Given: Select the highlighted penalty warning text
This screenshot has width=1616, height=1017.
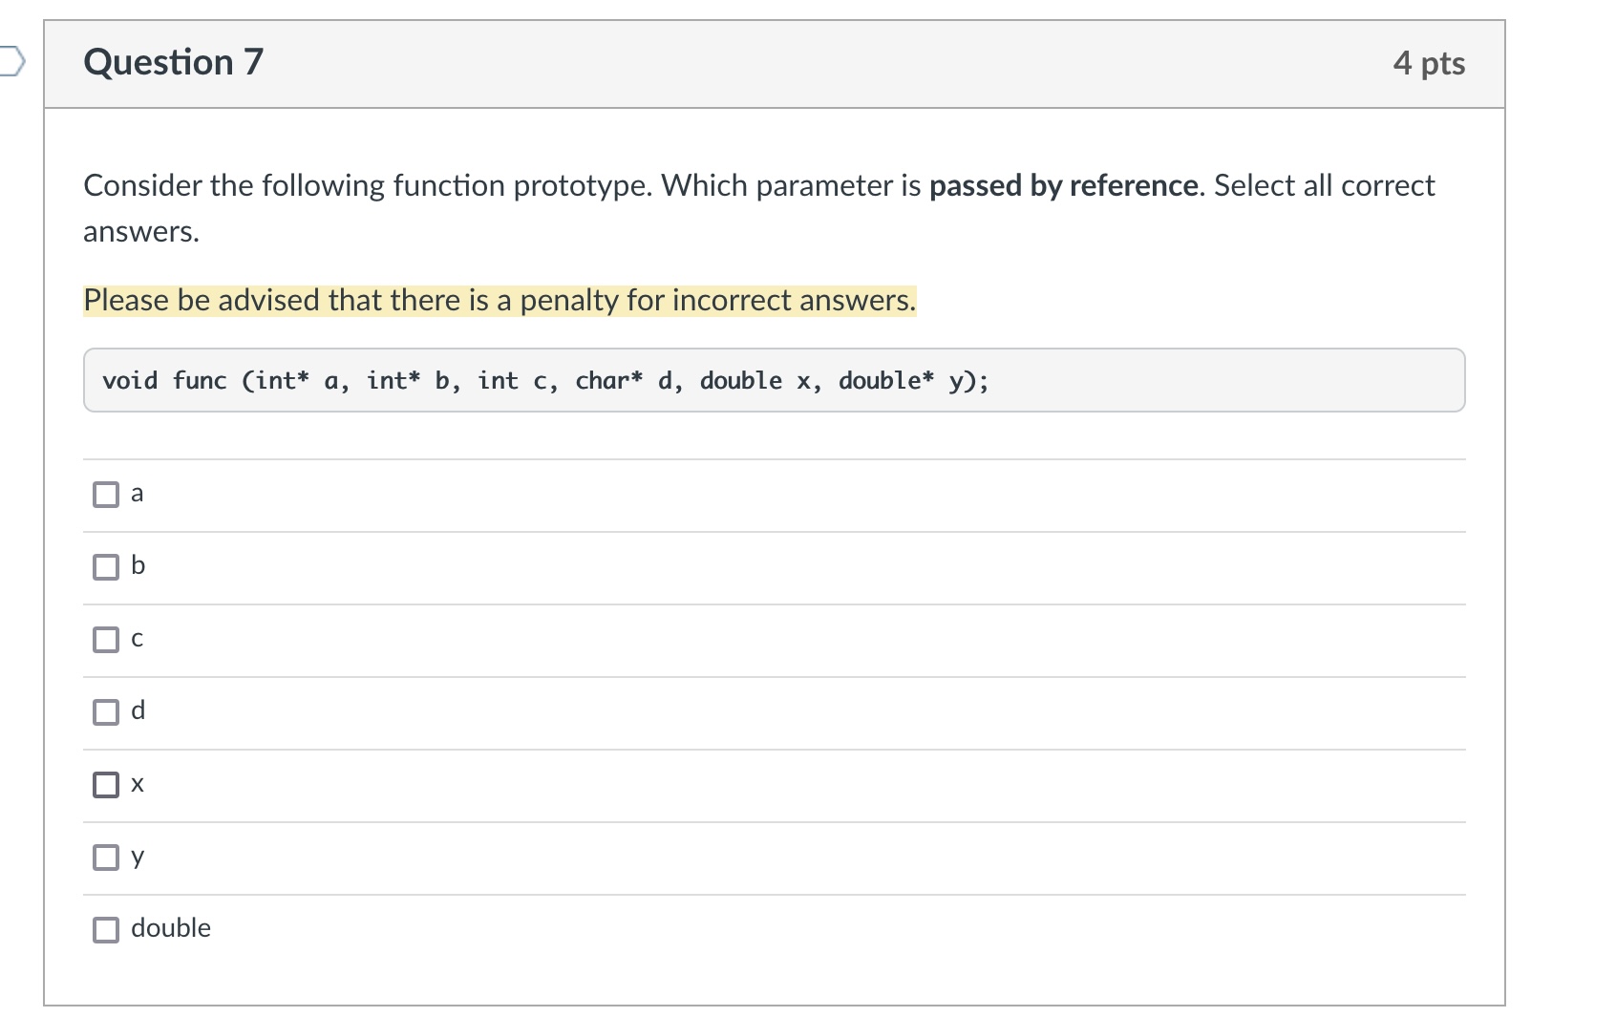Looking at the screenshot, I should [499, 300].
